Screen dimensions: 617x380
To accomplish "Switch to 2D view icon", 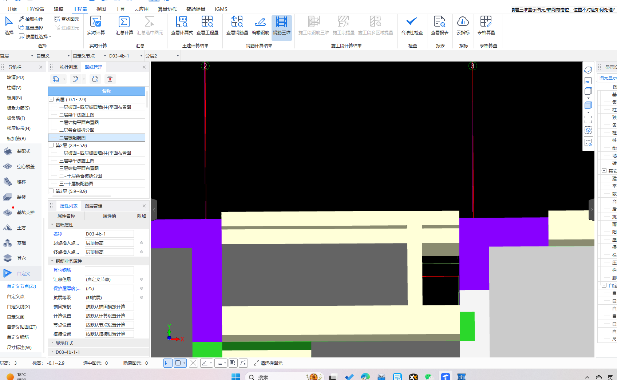I will tap(588, 81).
